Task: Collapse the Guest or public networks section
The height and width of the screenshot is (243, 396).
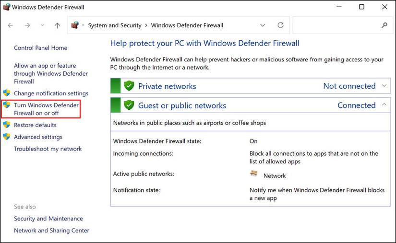Action: point(384,105)
